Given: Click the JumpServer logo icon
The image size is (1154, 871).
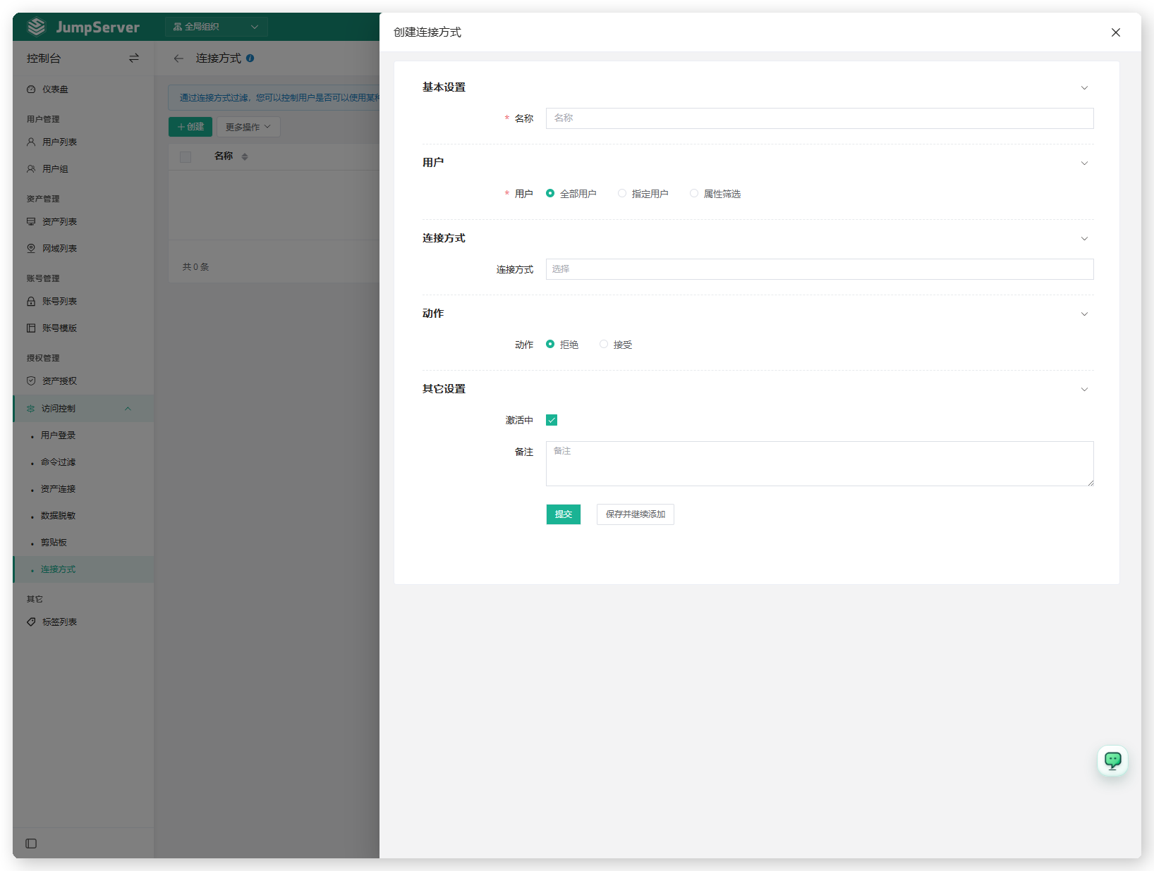Looking at the screenshot, I should [37, 27].
